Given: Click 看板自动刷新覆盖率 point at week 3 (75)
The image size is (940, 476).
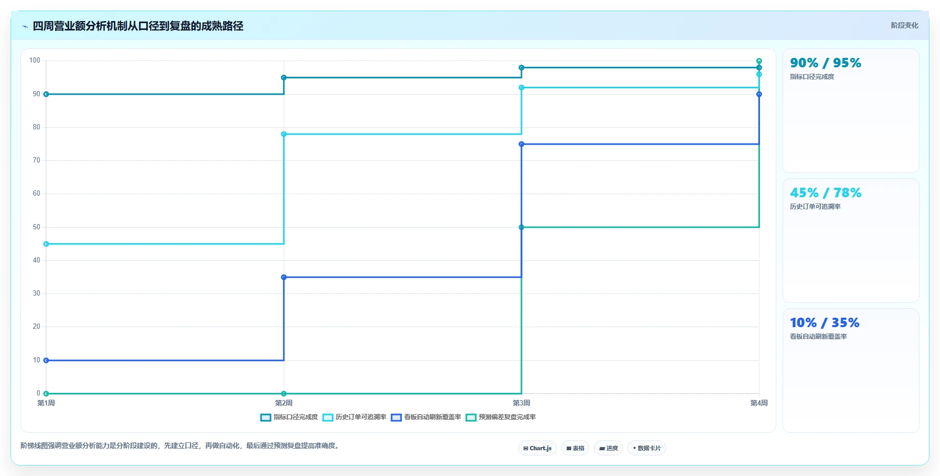Looking at the screenshot, I should [x=522, y=144].
